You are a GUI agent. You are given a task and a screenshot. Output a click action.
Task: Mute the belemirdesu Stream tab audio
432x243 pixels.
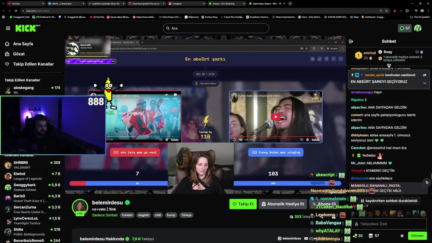point(280,3)
